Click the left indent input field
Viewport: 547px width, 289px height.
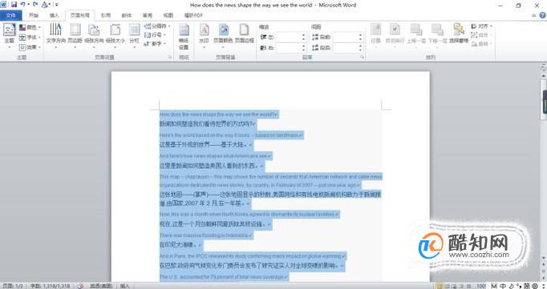[x=289, y=38]
